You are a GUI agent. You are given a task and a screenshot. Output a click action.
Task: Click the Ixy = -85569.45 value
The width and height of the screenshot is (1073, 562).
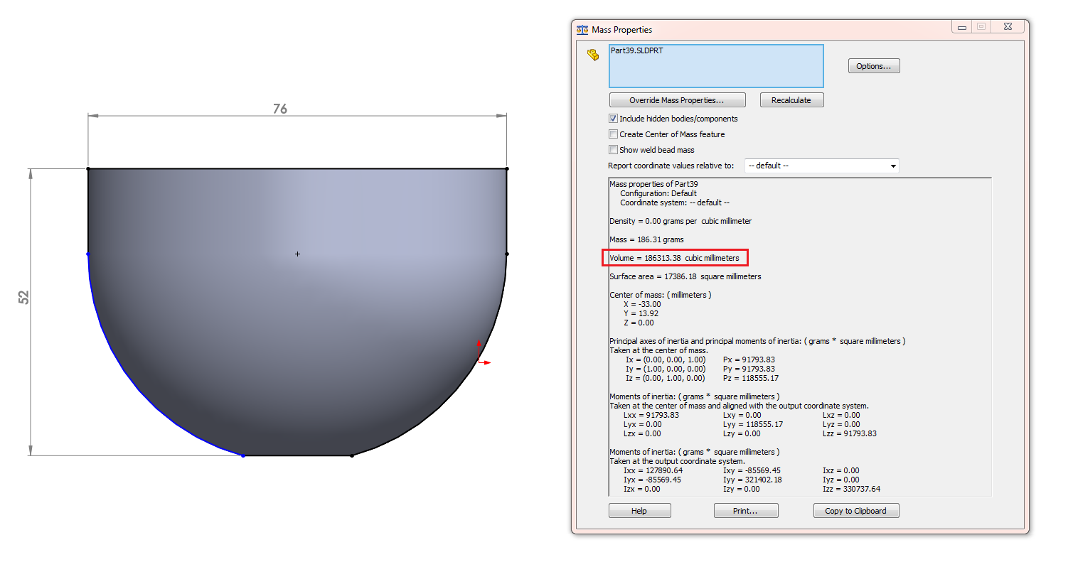752,470
